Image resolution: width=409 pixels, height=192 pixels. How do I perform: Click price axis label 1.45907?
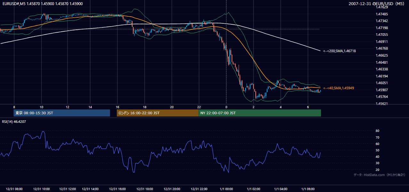point(382,90)
